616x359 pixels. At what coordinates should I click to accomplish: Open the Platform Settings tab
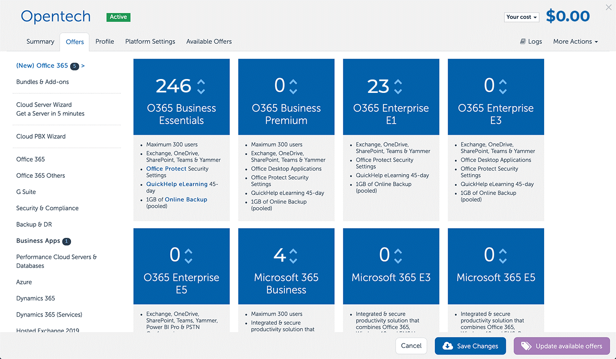pyautogui.click(x=150, y=41)
